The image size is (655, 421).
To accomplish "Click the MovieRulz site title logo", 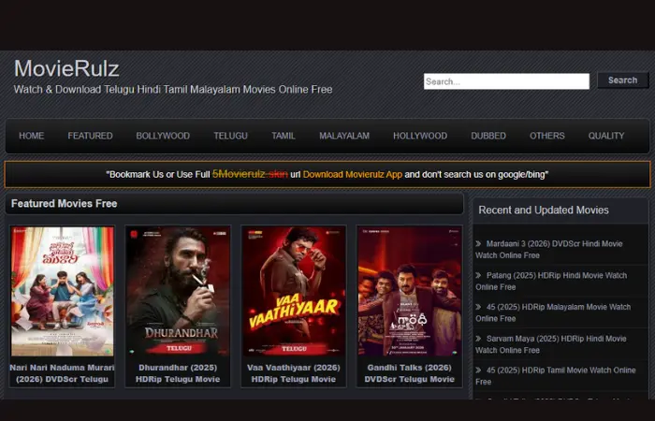I will [66, 69].
